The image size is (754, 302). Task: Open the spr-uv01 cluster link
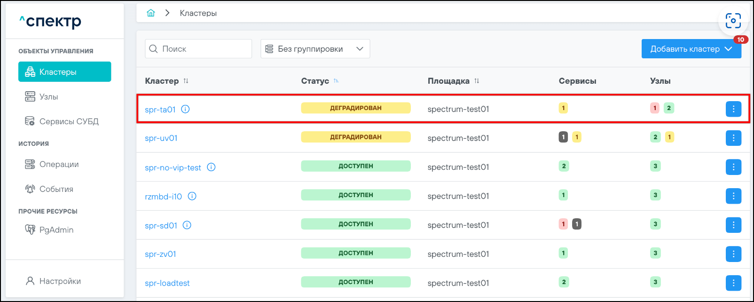(161, 138)
